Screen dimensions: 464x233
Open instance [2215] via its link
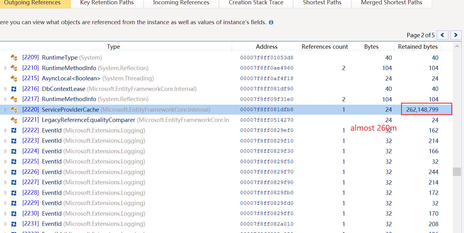coord(30,78)
